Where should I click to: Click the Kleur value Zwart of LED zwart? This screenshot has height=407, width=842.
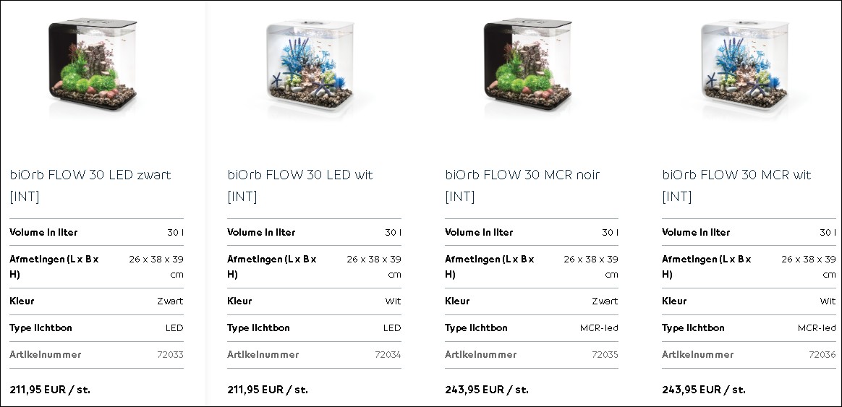pos(170,301)
